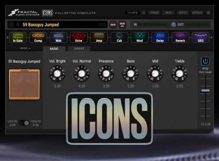The image size is (219, 161).
Task: Switch to the BASIC tab
Action: point(54,49)
